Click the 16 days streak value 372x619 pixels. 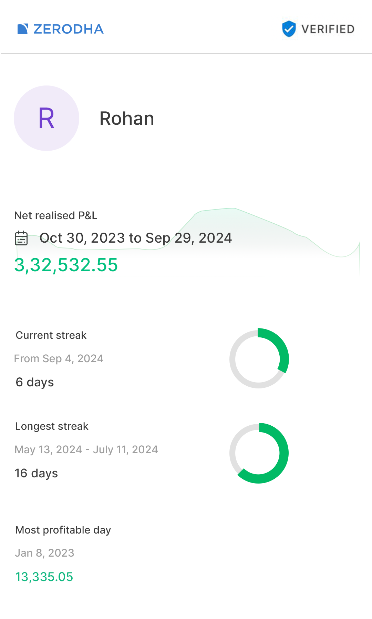(x=36, y=473)
